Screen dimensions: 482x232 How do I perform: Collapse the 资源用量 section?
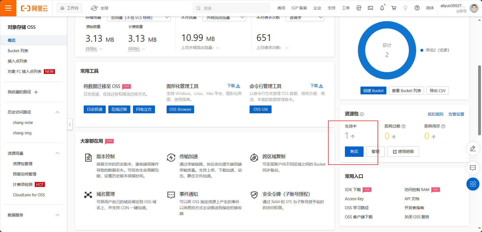click(58, 153)
